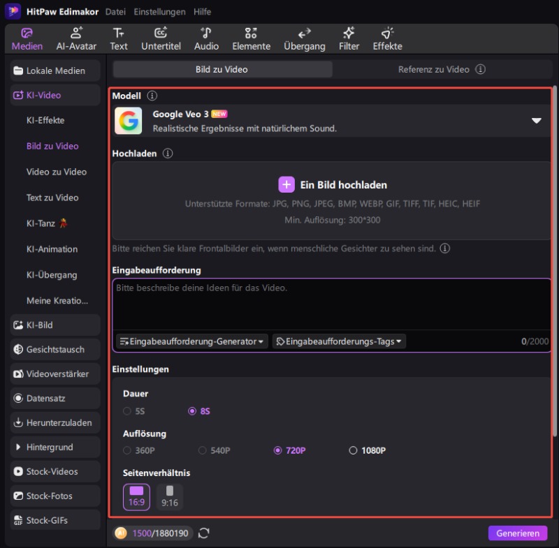Click Ein Bild hochladen upload area
The image size is (559, 548).
(331, 201)
